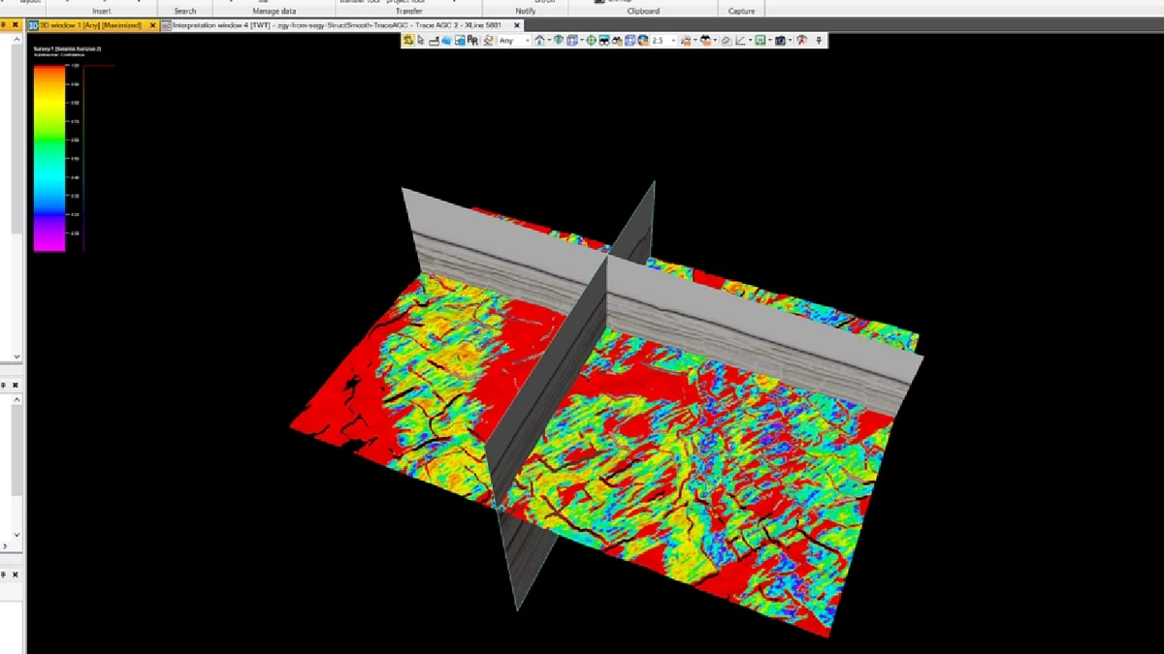Click the green target center icon

(591, 41)
